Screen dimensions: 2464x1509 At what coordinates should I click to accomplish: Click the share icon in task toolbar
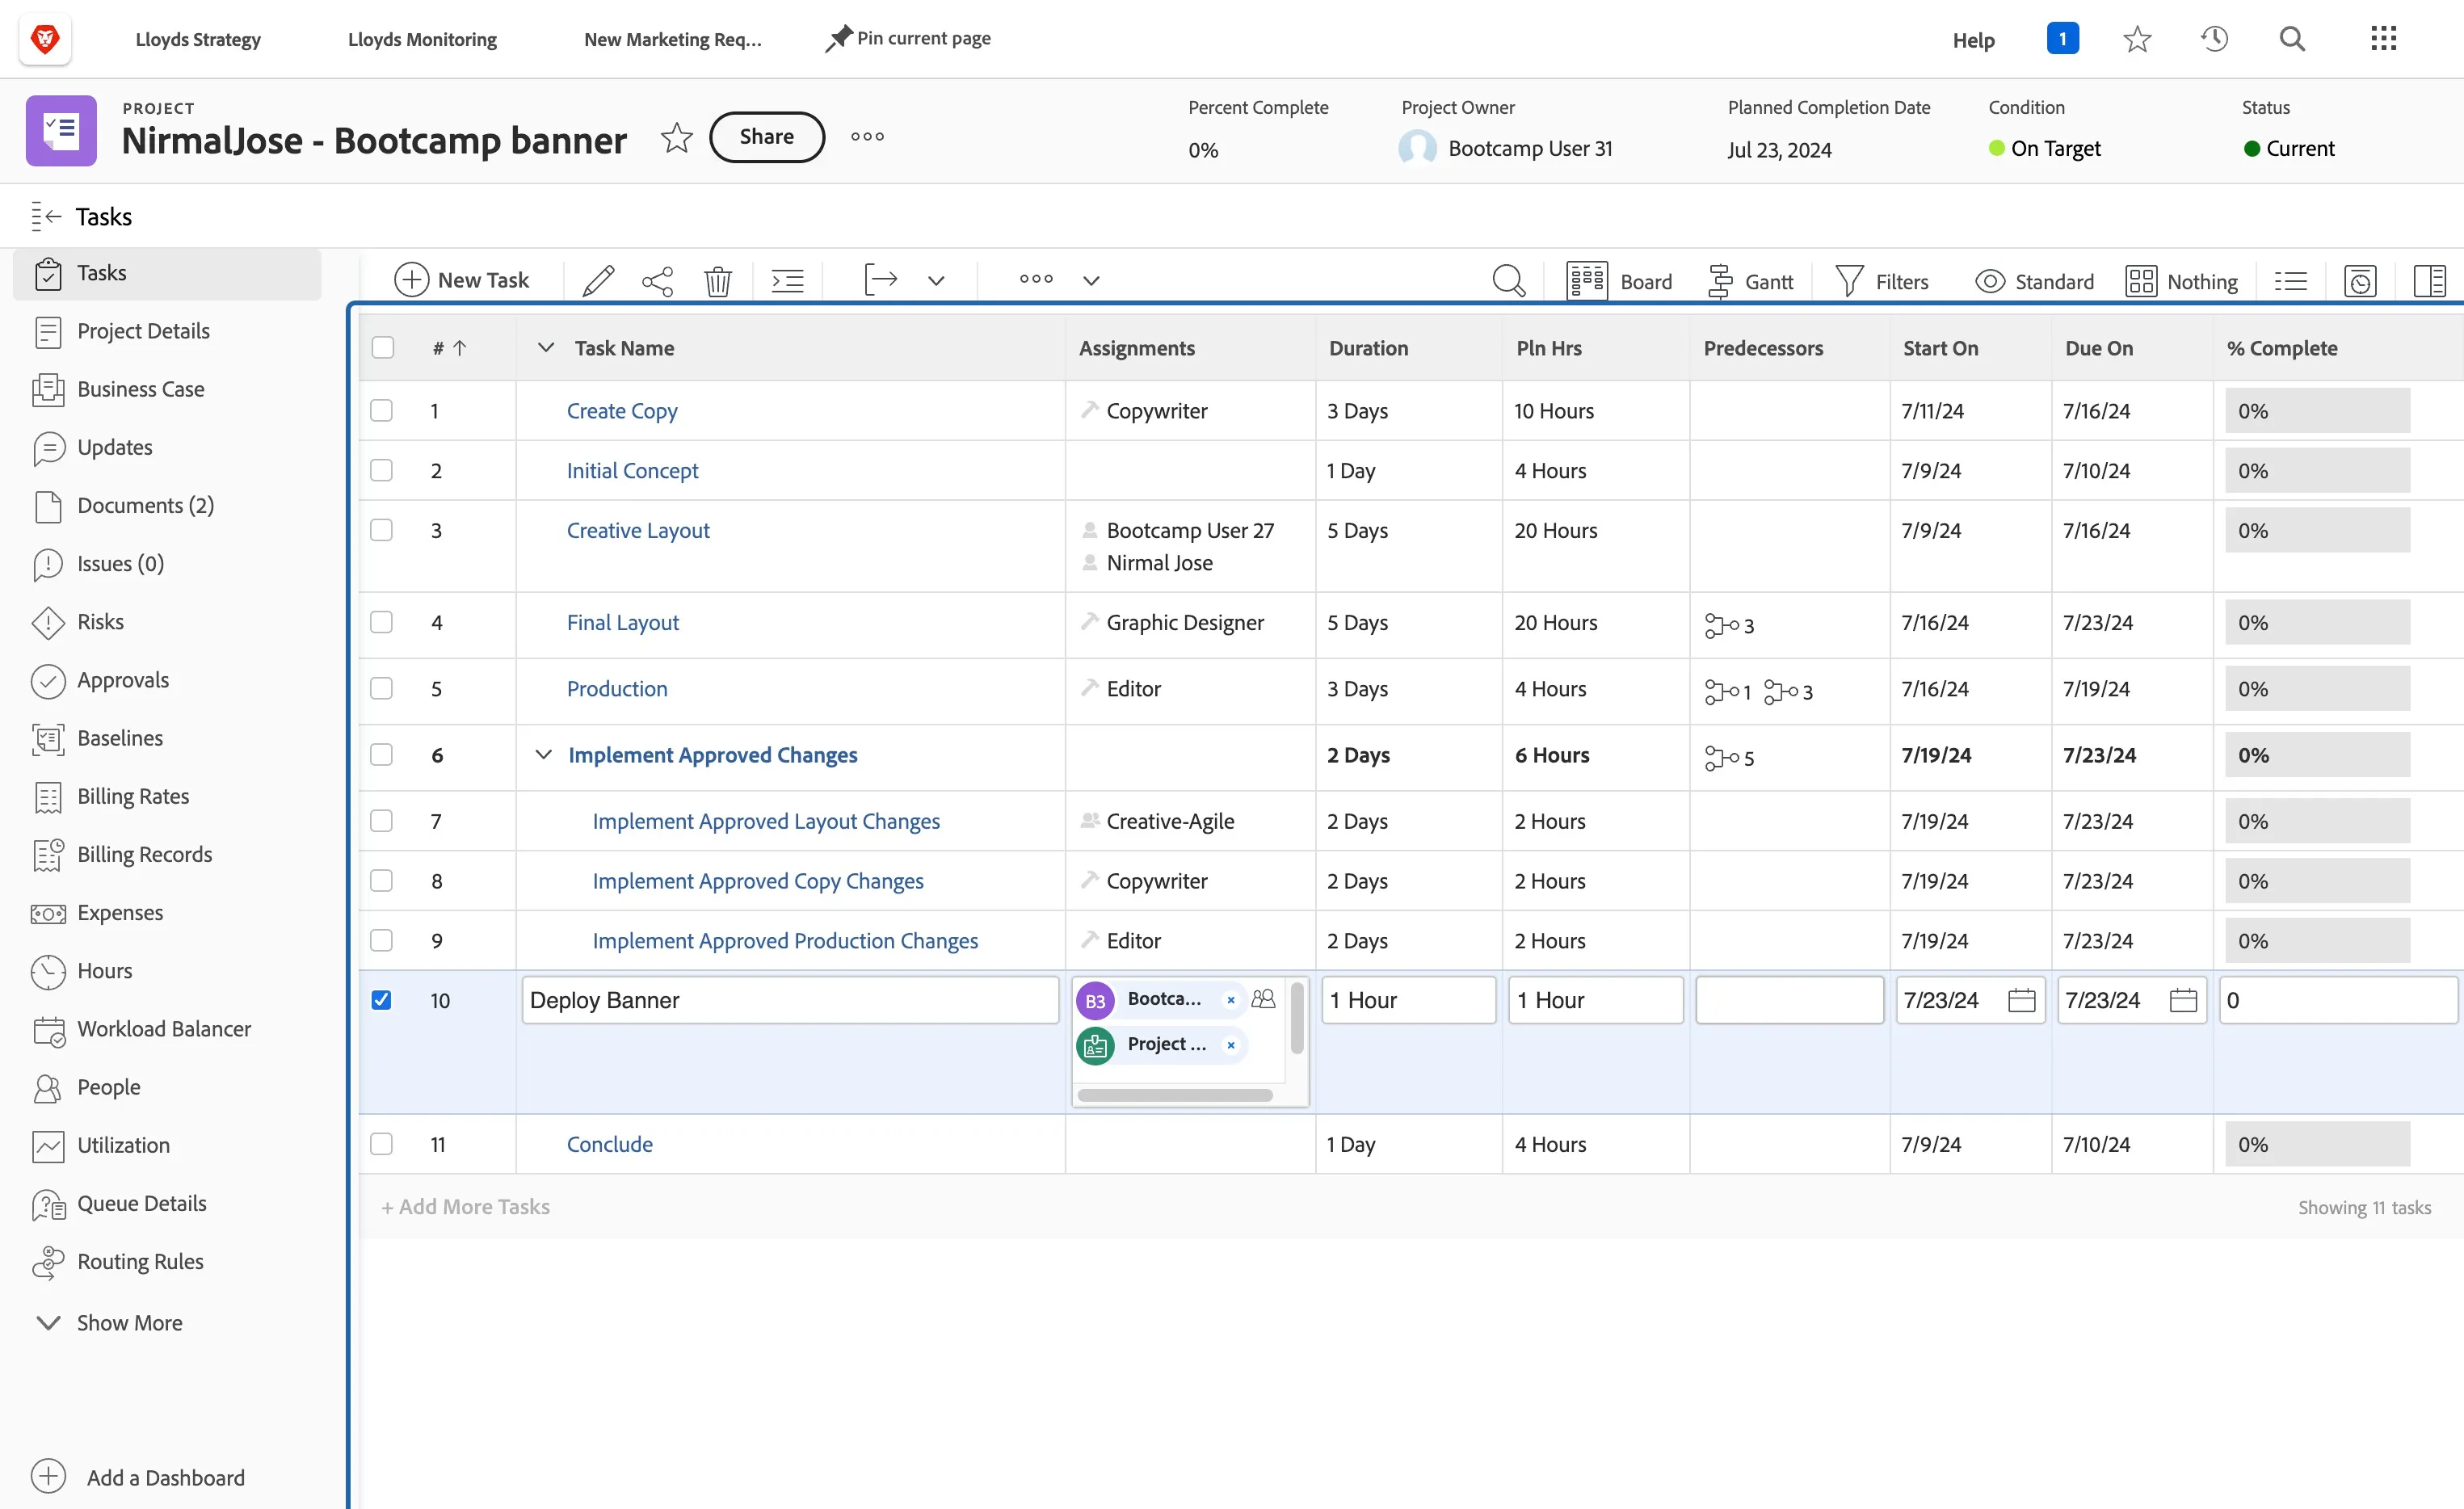657,281
